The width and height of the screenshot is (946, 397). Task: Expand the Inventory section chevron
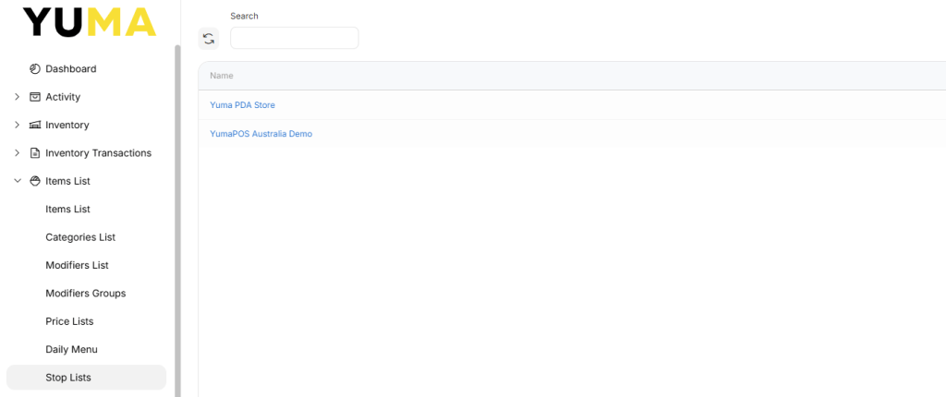tap(17, 125)
